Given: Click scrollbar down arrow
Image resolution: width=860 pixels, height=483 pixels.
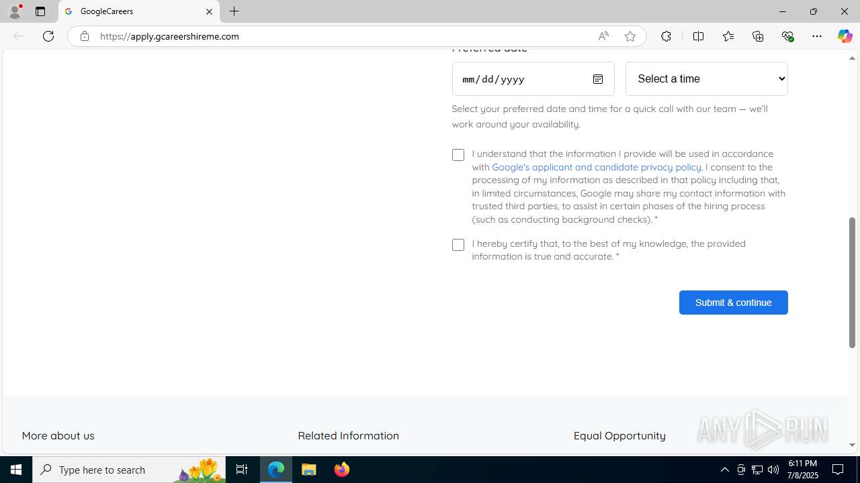Looking at the screenshot, I should [x=852, y=445].
